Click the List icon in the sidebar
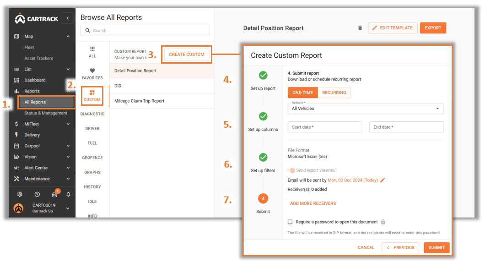The height and width of the screenshot is (261, 485). [x=17, y=69]
